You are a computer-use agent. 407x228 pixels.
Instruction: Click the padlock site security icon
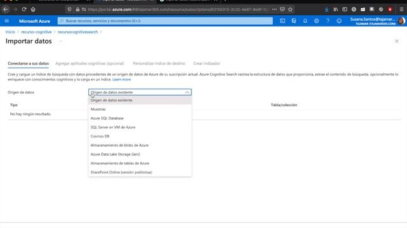point(78,9)
